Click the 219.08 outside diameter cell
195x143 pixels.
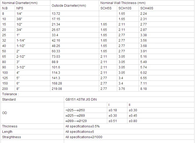click(x=75, y=89)
